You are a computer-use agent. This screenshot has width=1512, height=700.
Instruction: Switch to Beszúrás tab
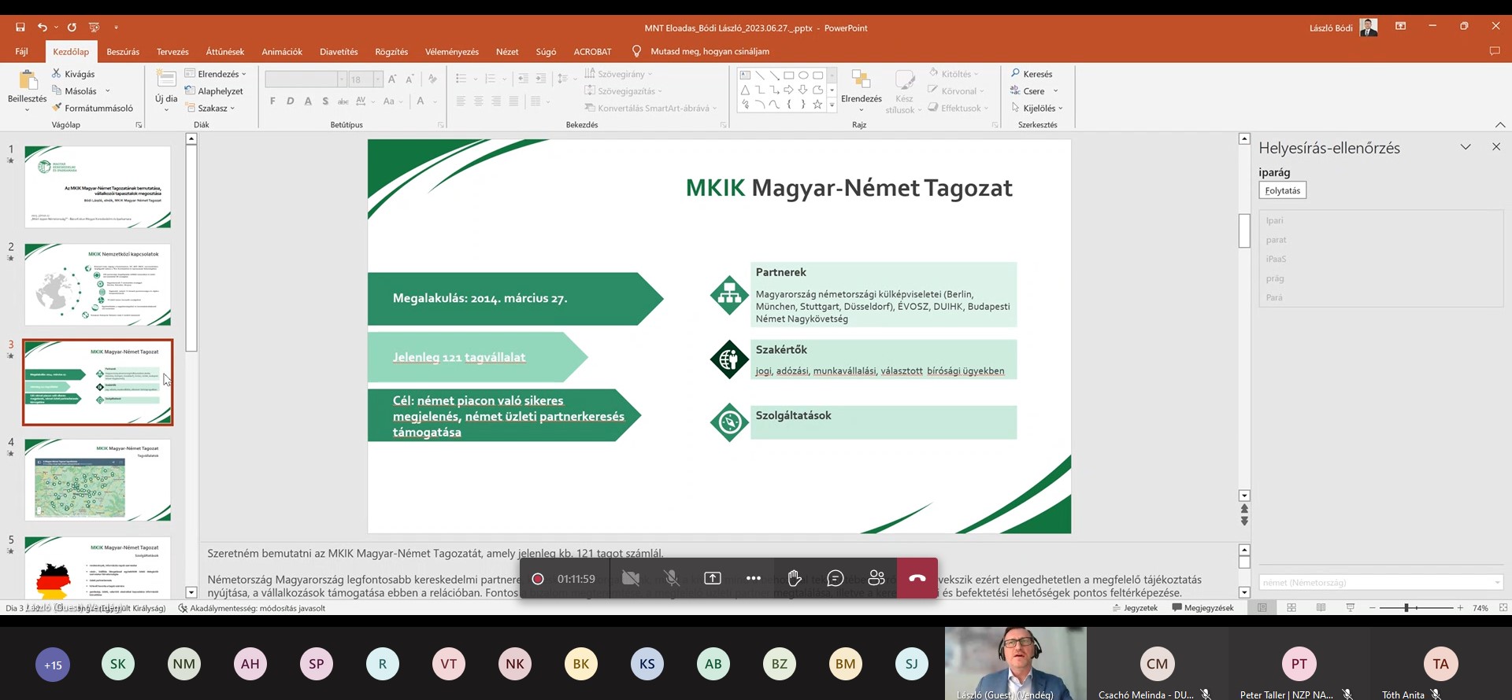123,52
